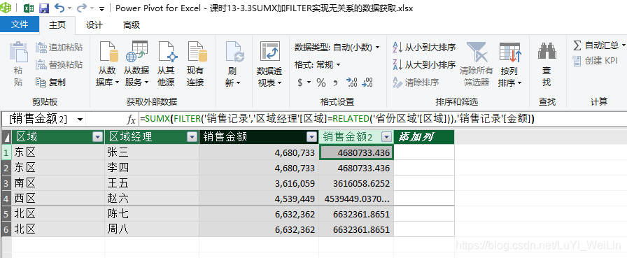Viewport: 627px width, 258px height.
Task: Click Sort by Column (按列排序)
Action: pos(510,64)
